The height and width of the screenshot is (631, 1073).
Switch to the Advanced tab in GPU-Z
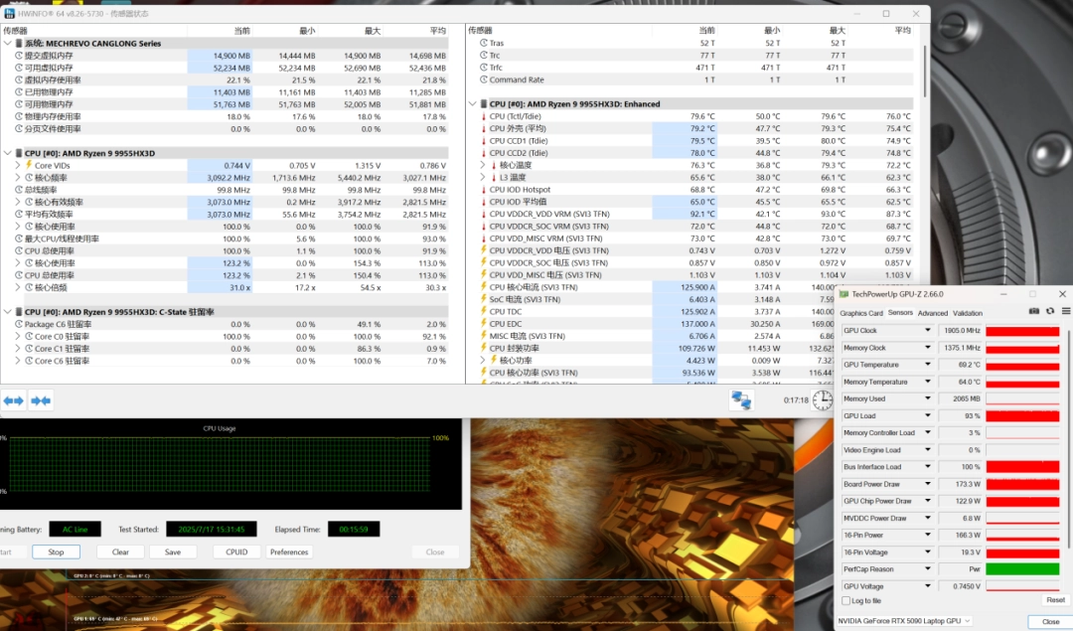[x=932, y=313]
